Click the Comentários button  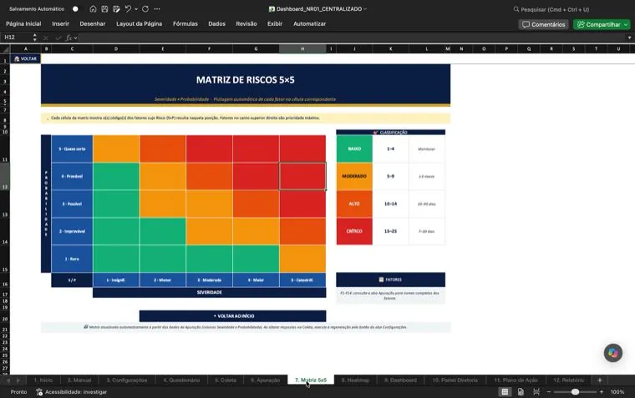tap(543, 25)
